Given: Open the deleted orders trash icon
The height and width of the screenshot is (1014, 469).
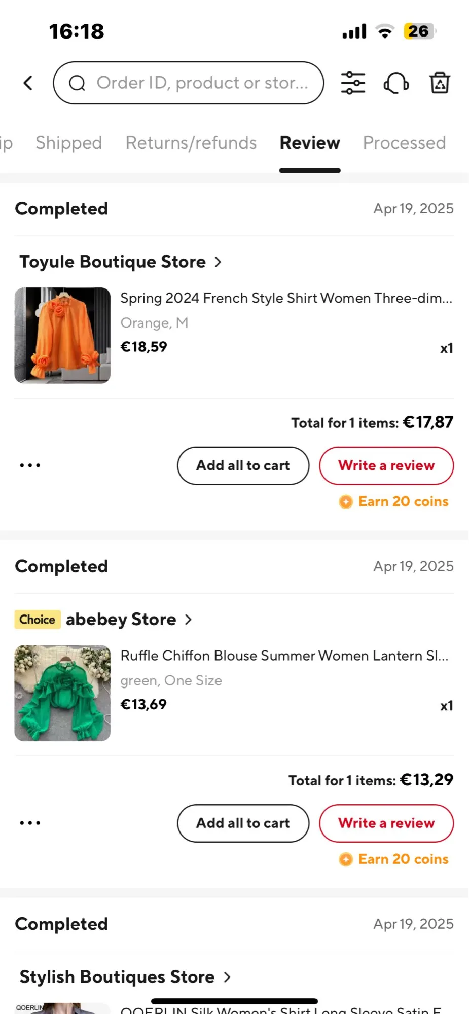Looking at the screenshot, I should click(440, 83).
